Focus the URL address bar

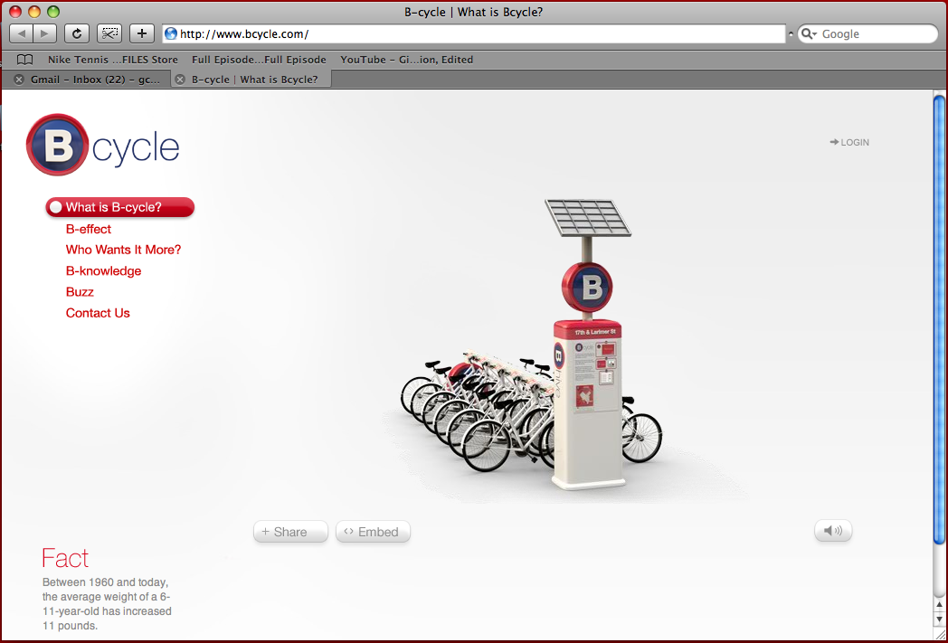coord(474,33)
